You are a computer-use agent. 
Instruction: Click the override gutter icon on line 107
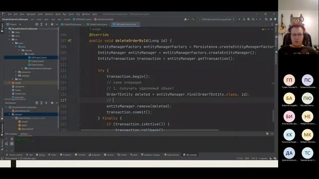[69, 41]
